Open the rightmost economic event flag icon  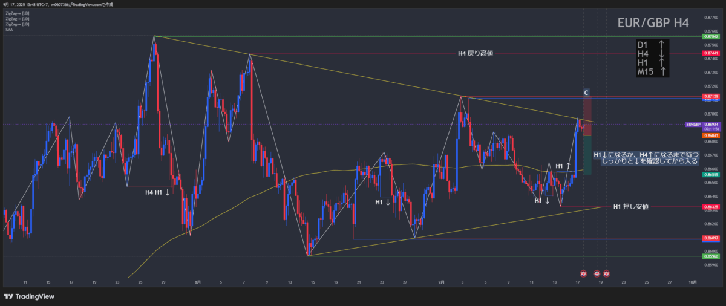tap(607, 274)
